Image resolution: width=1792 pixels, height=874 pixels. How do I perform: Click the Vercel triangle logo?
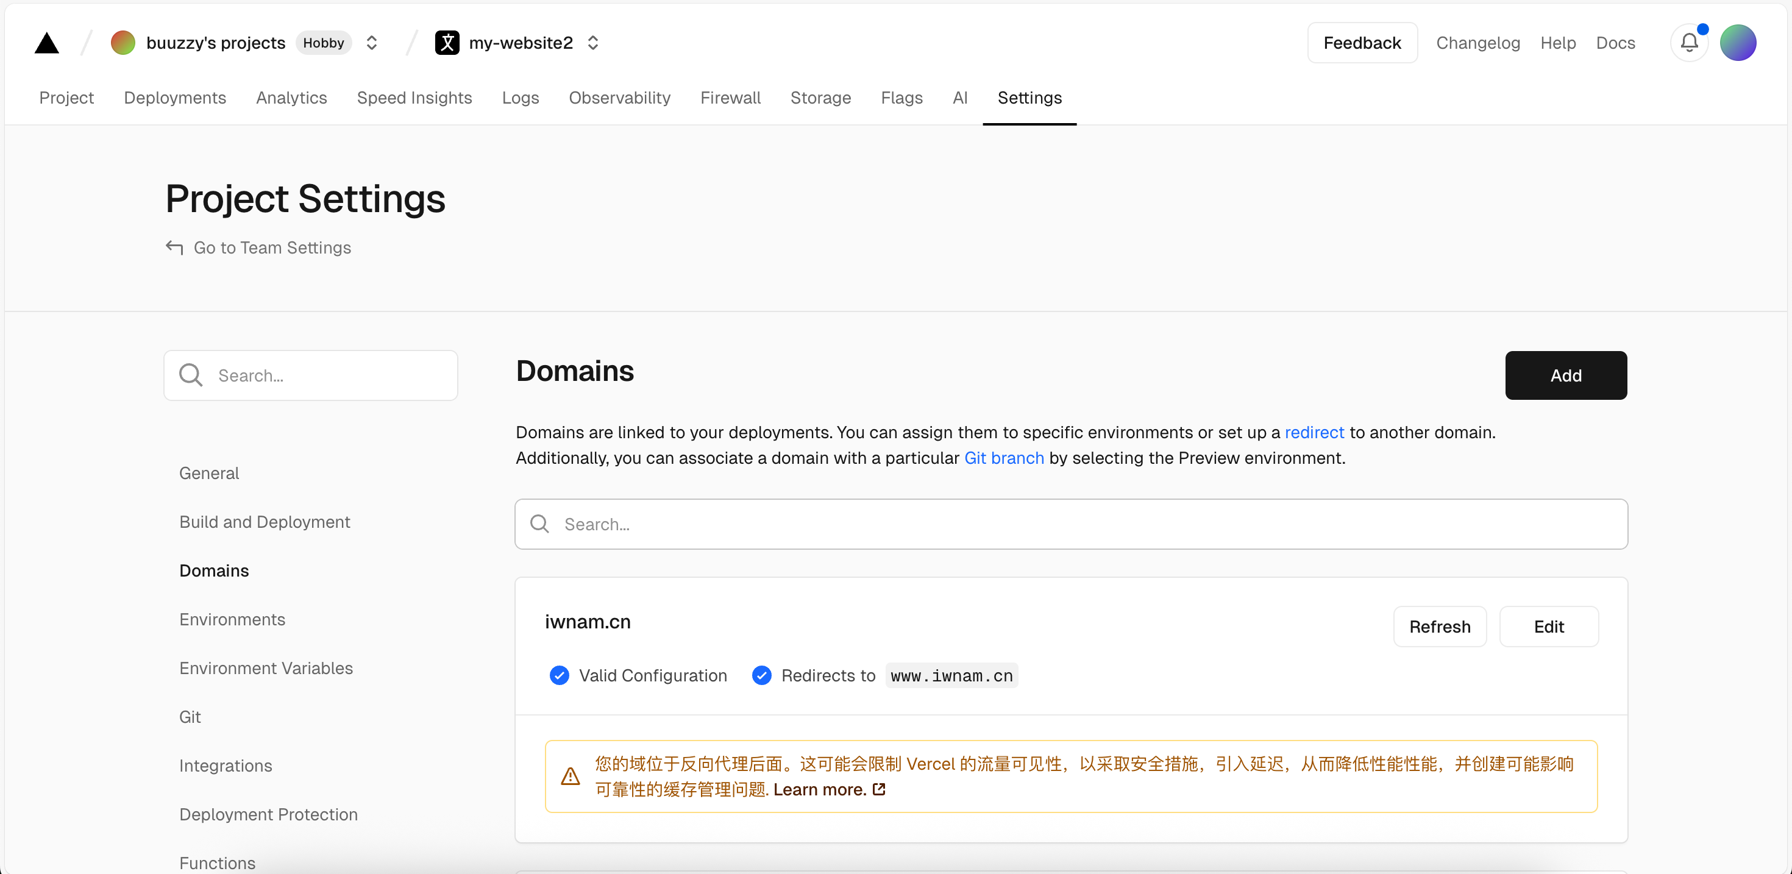[x=46, y=43]
